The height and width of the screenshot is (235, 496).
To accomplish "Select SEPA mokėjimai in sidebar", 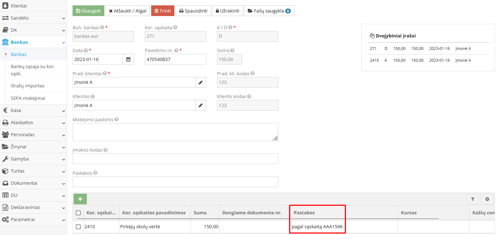I will click(x=28, y=98).
